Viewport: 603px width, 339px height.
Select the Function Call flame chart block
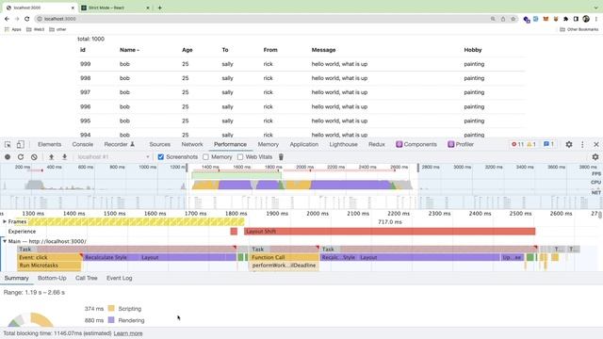click(285, 257)
